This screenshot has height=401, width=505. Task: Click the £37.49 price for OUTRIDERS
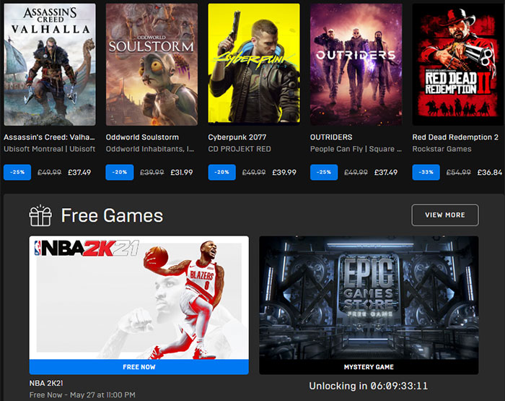tap(386, 173)
